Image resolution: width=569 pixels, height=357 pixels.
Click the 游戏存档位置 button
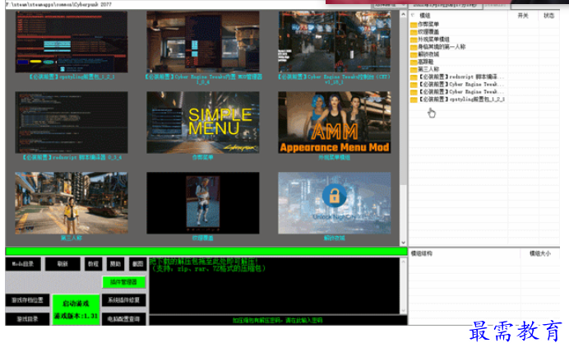tap(27, 300)
